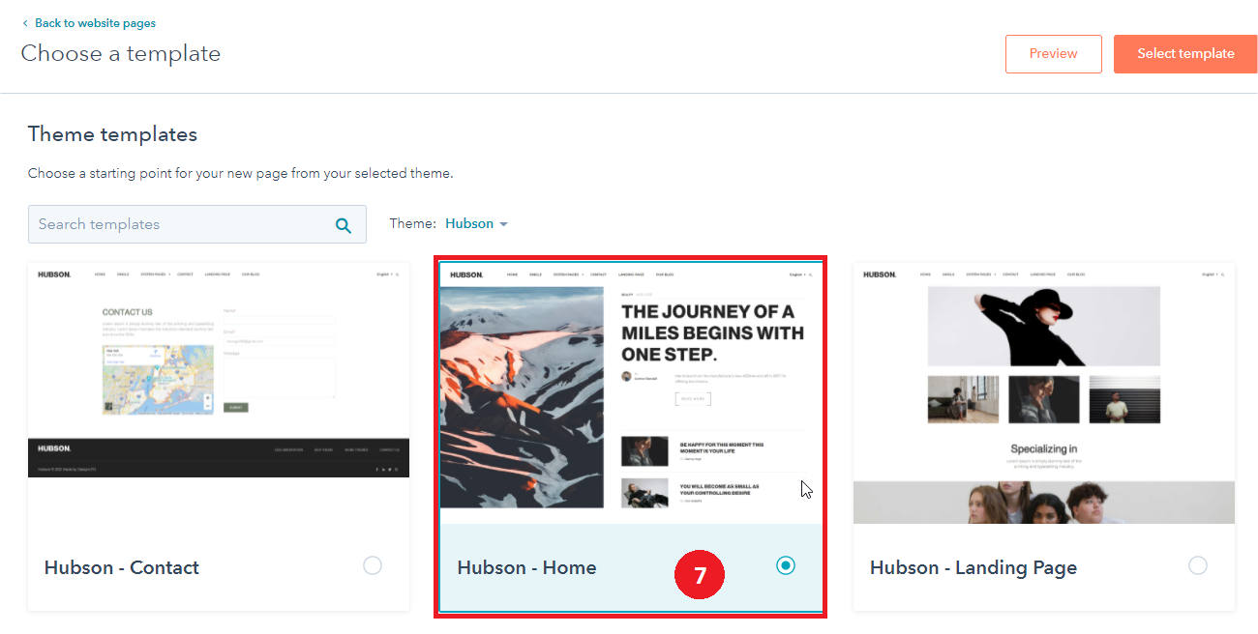The height and width of the screenshot is (634, 1258).
Task: Click the Hubson - Home title text
Action: pos(526,567)
